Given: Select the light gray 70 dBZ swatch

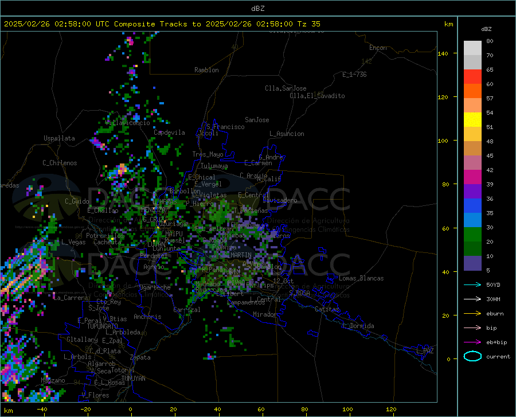Looking at the screenshot, I should [472, 48].
